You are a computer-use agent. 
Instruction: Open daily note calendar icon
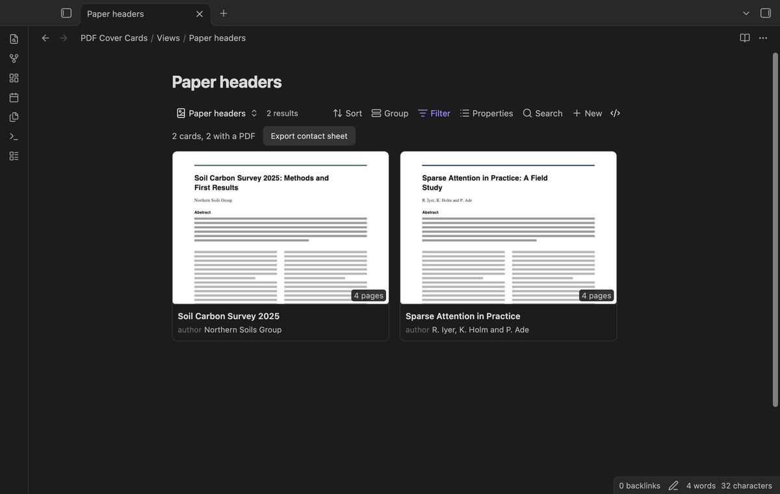point(14,97)
